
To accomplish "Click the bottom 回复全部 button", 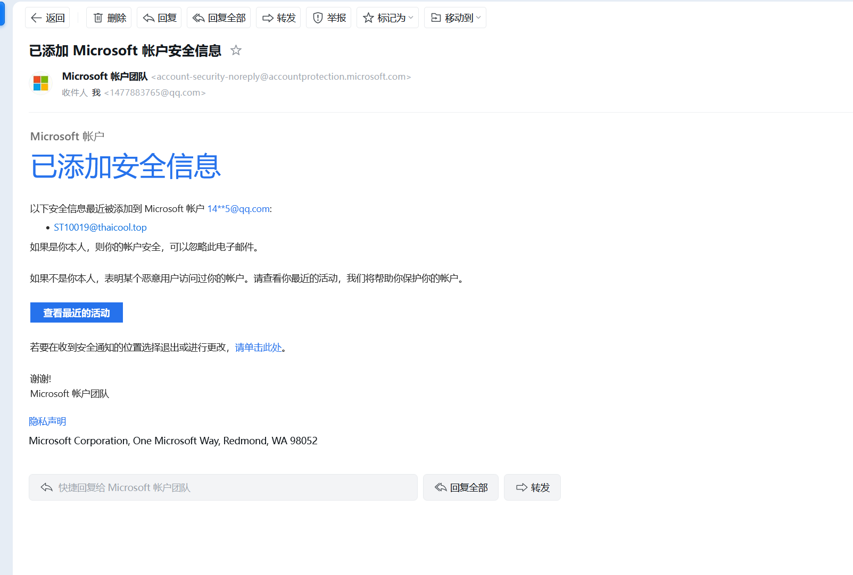I will 461,487.
